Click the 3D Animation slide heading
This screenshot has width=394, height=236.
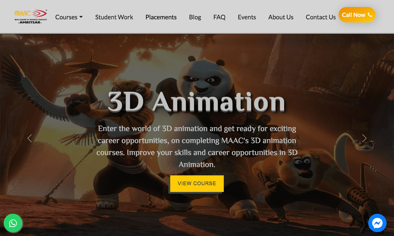(x=196, y=102)
